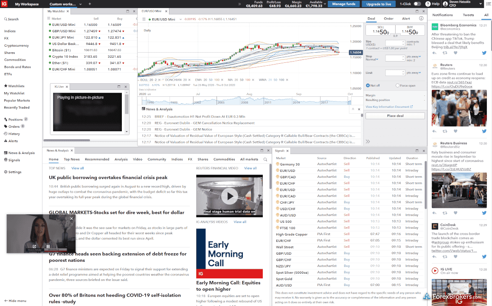Click the IG logo in the top bar
Screen dimensions: 492x306
point(4,4)
